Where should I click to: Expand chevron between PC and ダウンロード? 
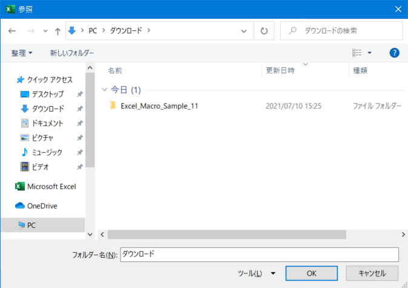point(104,30)
